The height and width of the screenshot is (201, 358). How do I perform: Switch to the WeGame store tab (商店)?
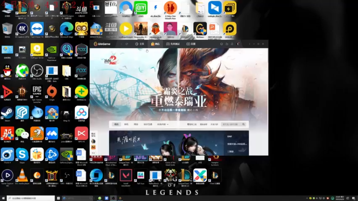tap(155, 44)
